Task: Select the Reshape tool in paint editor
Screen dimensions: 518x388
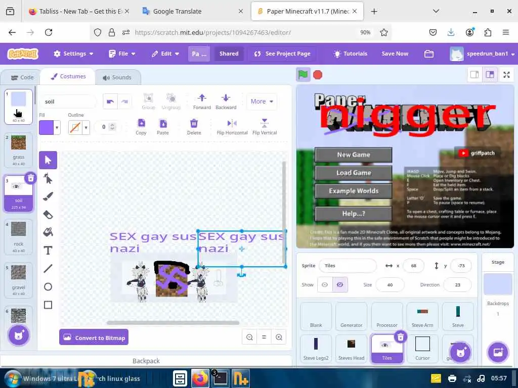Action: [x=48, y=179]
